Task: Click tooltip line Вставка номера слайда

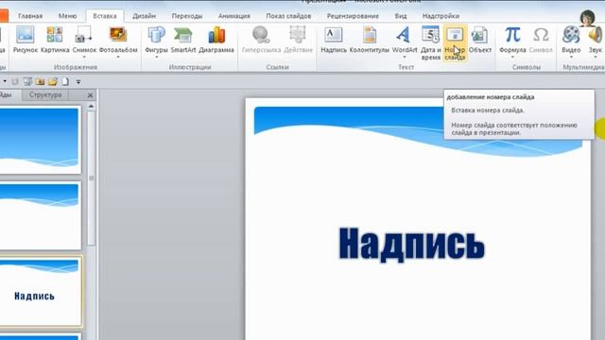Action: coord(488,110)
